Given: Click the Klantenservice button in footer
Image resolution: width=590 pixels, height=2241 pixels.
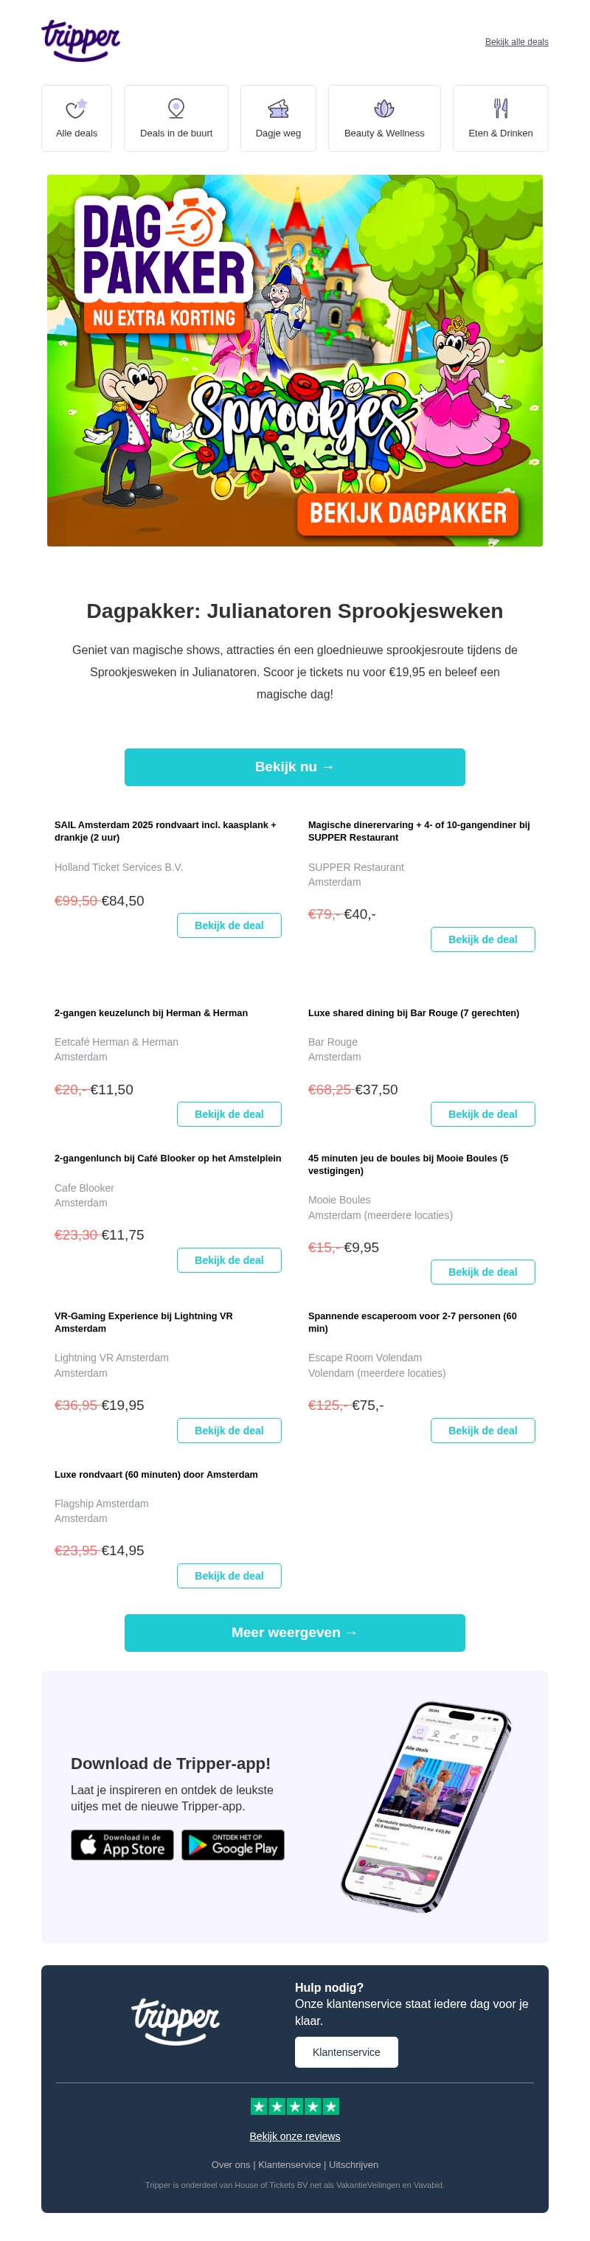Looking at the screenshot, I should [345, 2051].
